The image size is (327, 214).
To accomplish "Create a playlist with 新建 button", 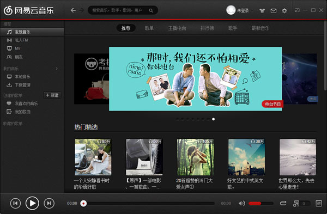I will pos(52,95).
